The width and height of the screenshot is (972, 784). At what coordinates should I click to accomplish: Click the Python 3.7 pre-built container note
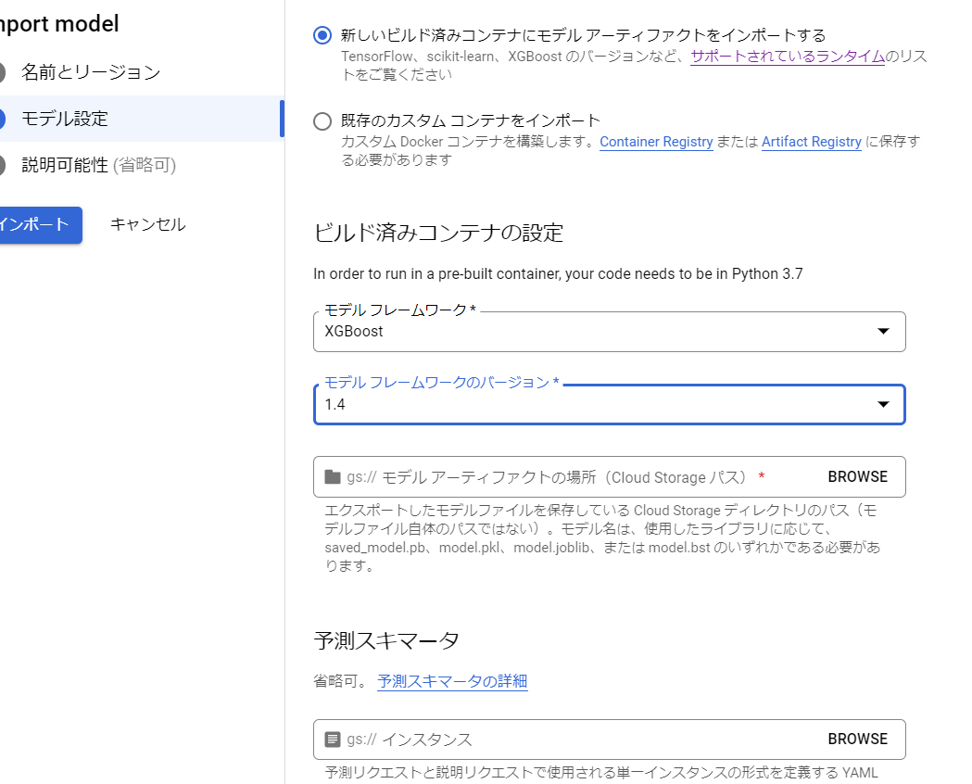coord(558,274)
